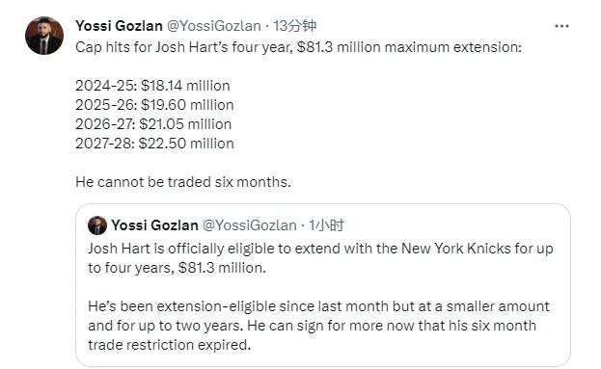
Task: Click 'to four years, $81.3 million.' line
Action: [x=177, y=268]
